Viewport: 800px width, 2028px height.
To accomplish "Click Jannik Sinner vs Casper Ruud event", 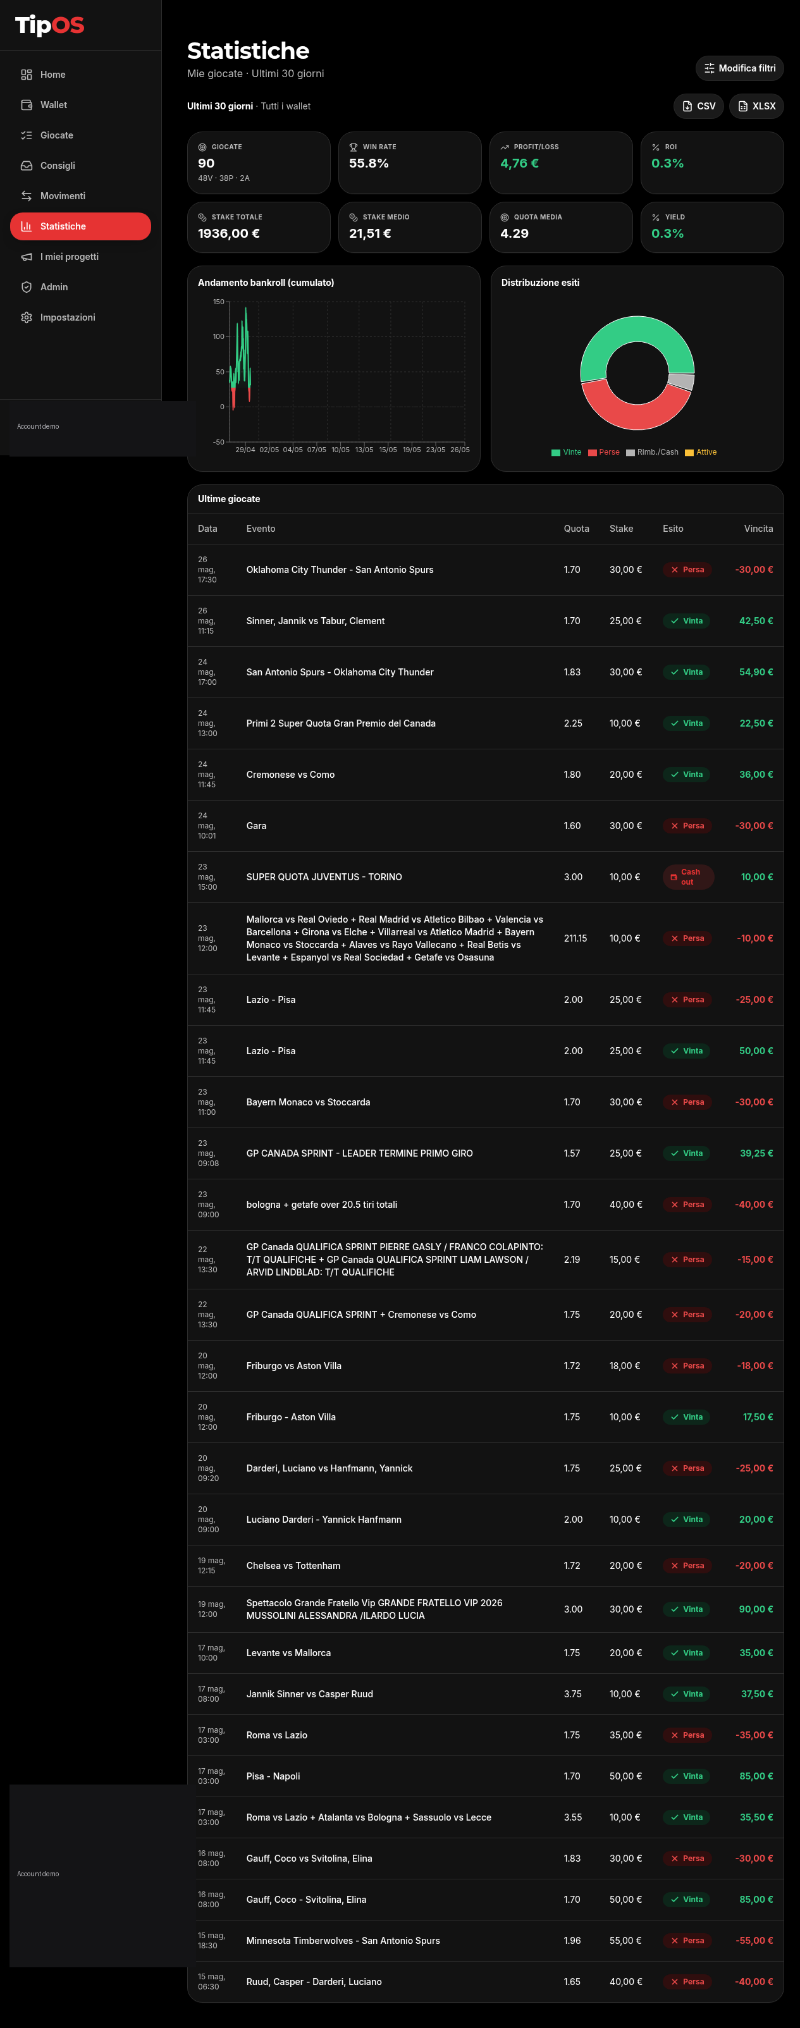I will click(x=309, y=1694).
